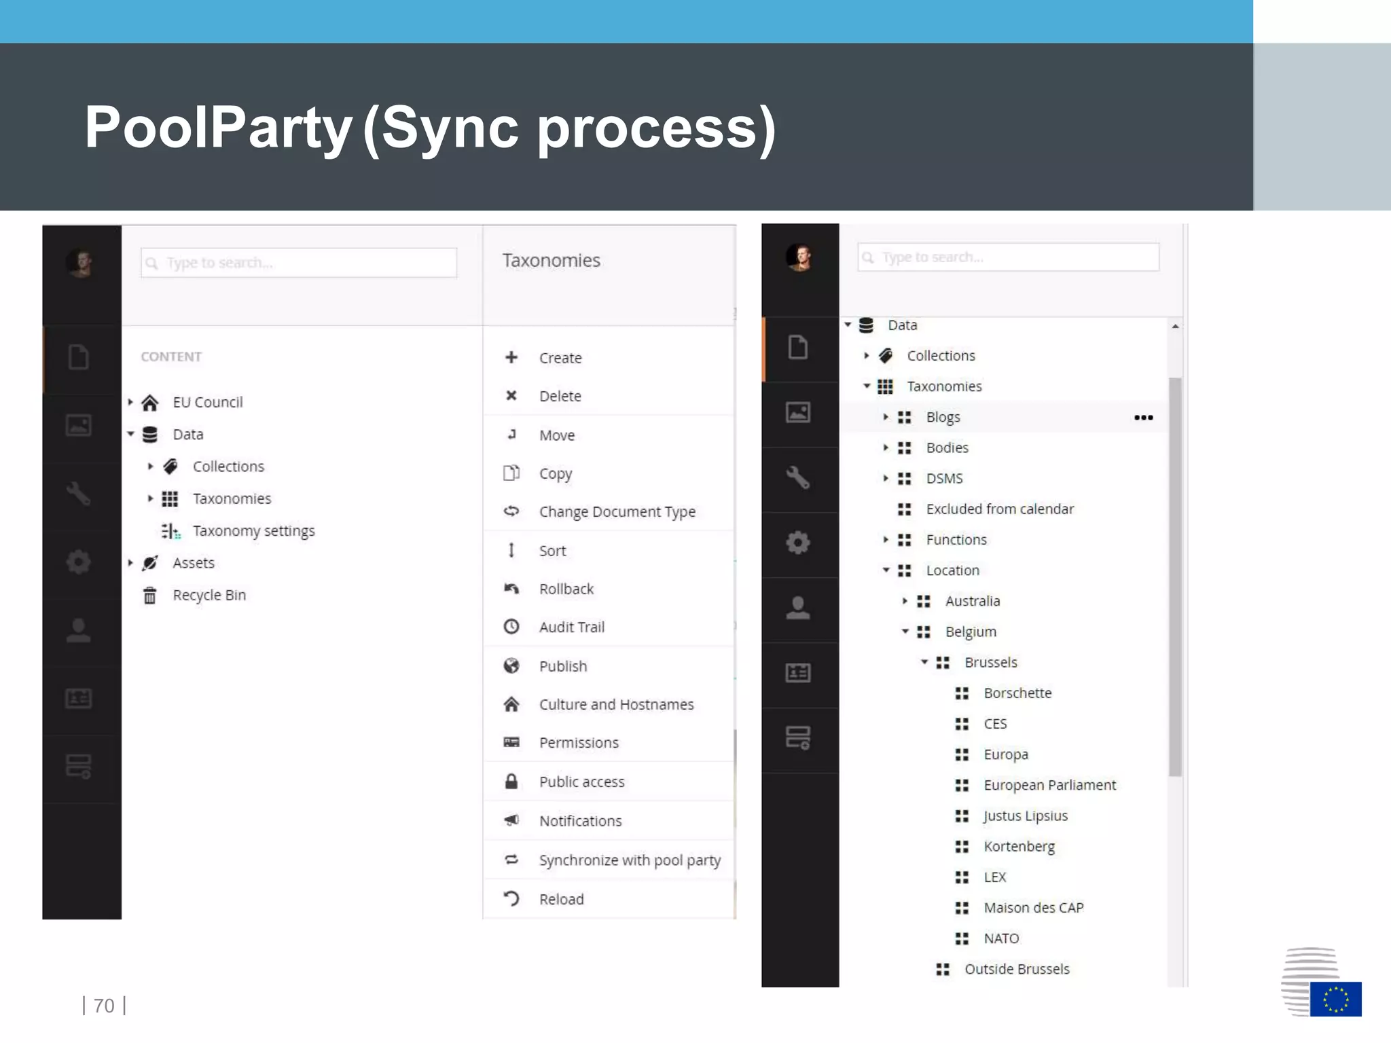The width and height of the screenshot is (1391, 1043).
Task: Open Users icon in left panel sidebar
Action: (x=79, y=630)
